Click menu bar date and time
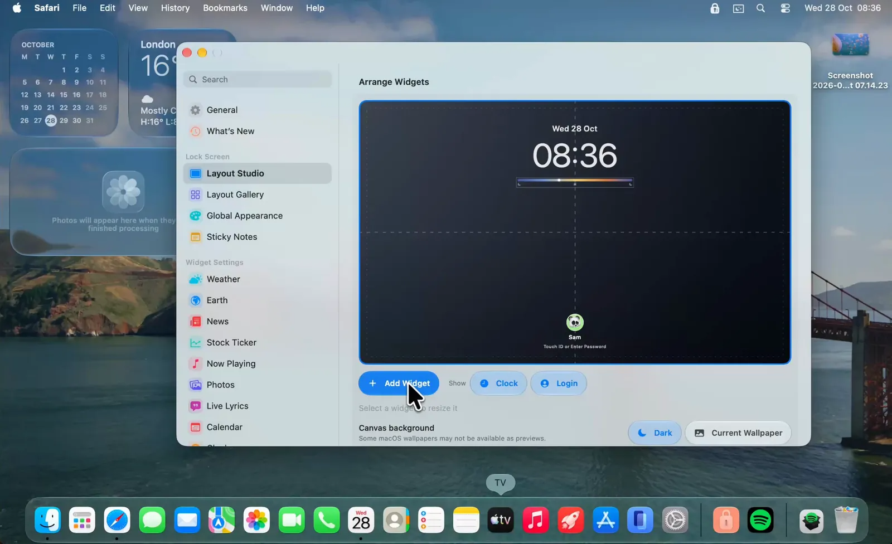 pyautogui.click(x=842, y=8)
